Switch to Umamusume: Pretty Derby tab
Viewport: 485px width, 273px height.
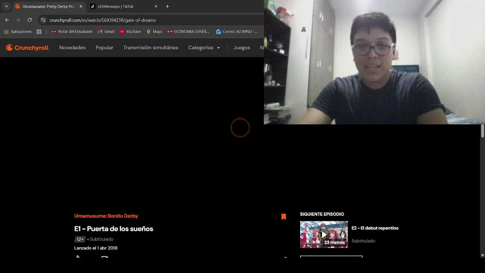click(x=48, y=6)
